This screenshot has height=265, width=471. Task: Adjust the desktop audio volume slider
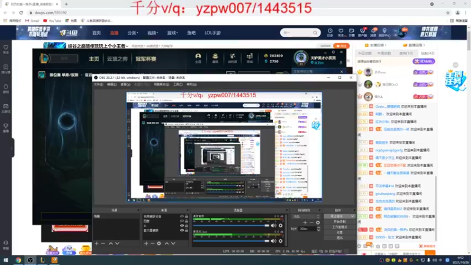pos(231,226)
